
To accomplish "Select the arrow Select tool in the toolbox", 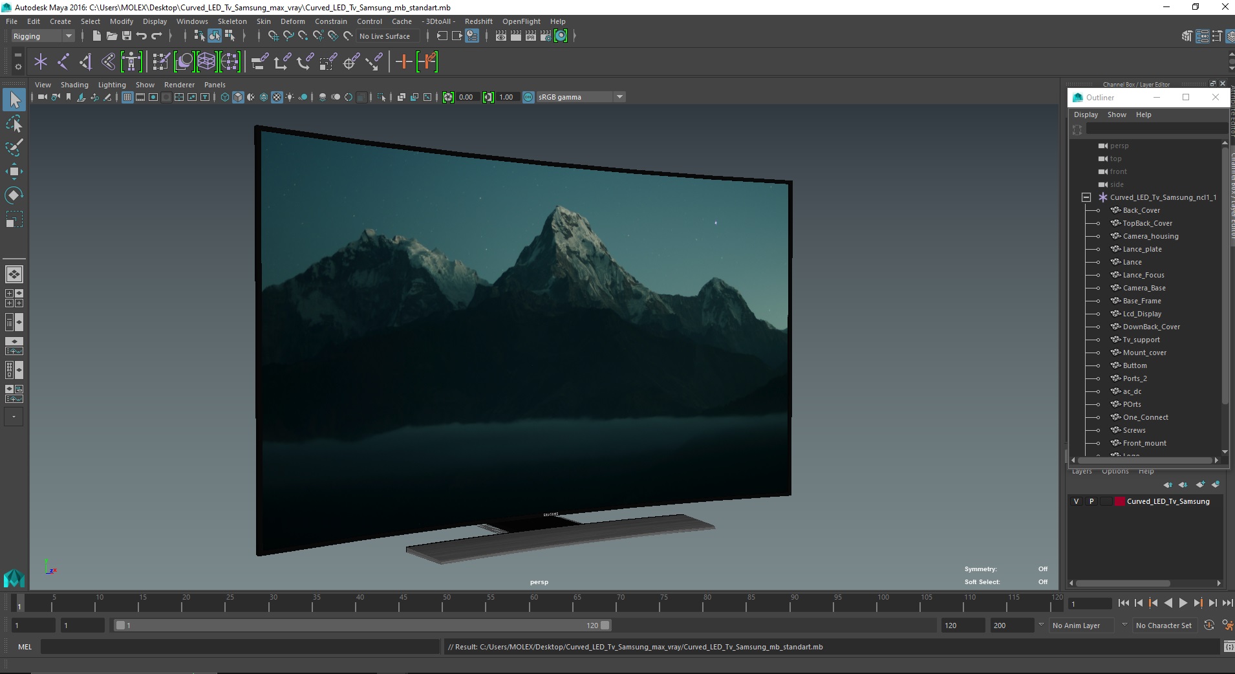I will tap(14, 100).
